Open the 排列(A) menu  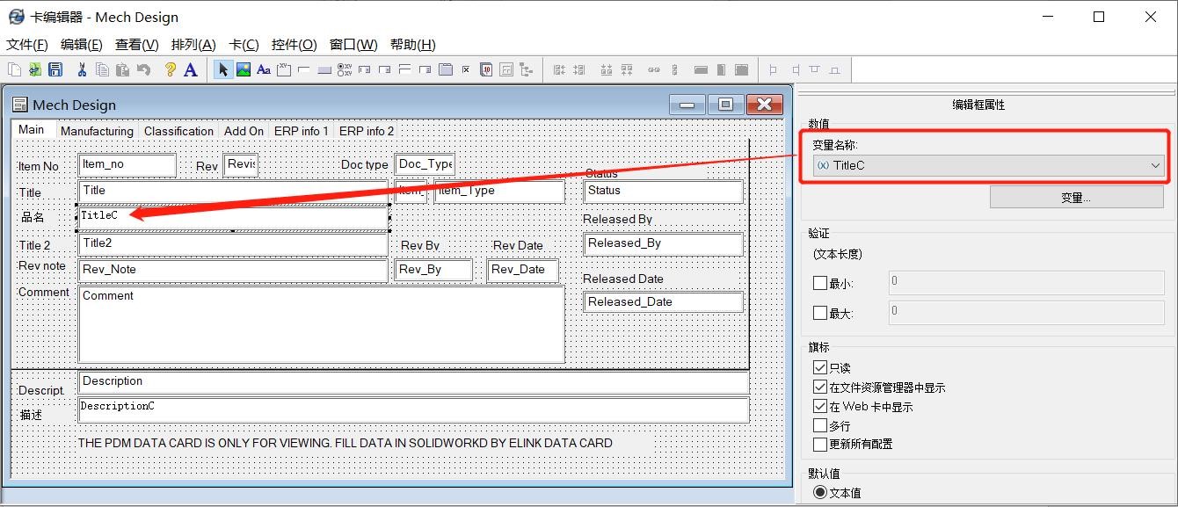(193, 45)
